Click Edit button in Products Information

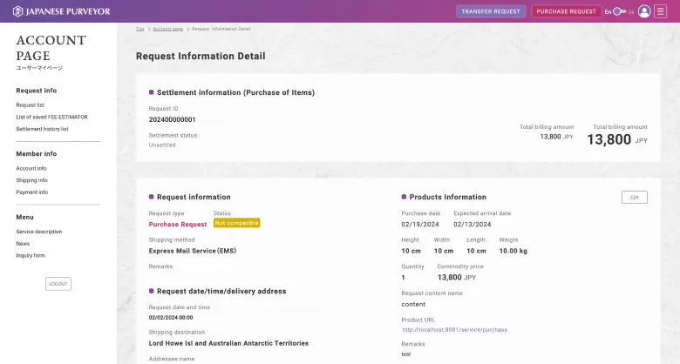(x=634, y=198)
